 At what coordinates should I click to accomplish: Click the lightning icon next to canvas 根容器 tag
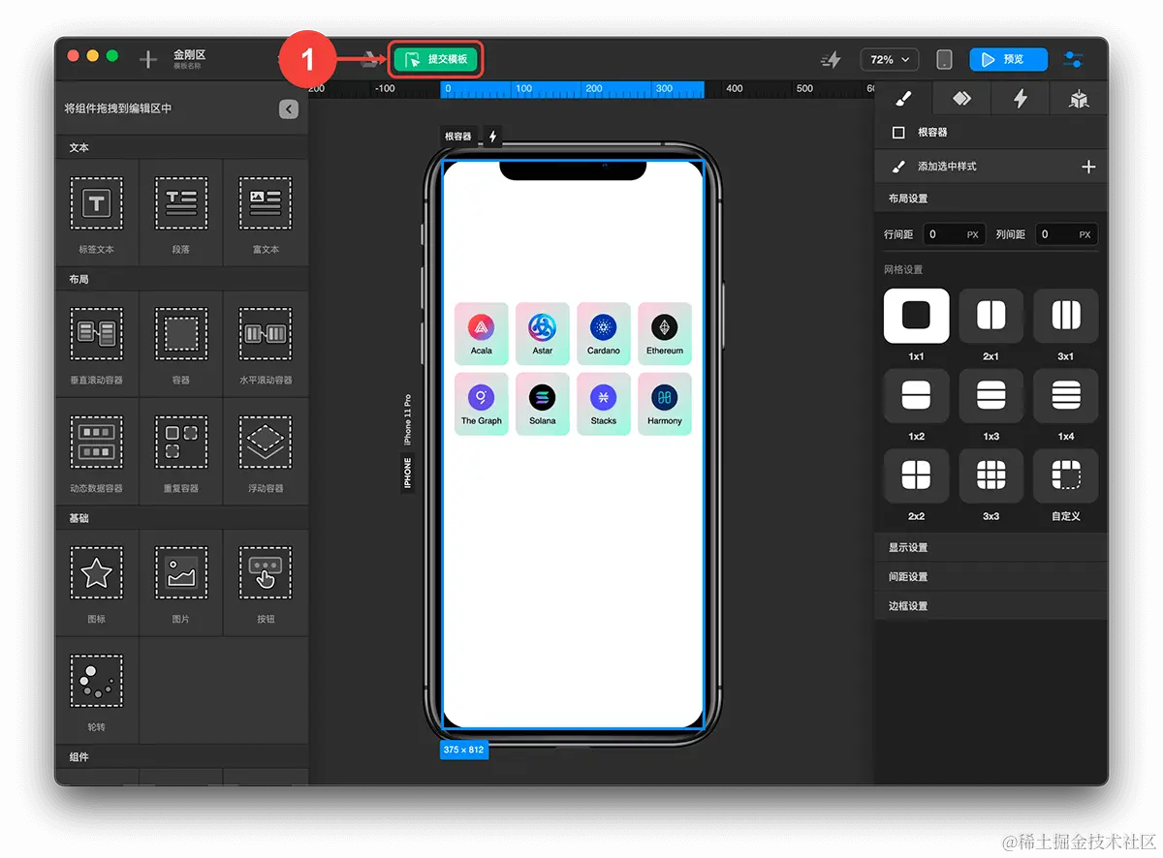tap(492, 137)
